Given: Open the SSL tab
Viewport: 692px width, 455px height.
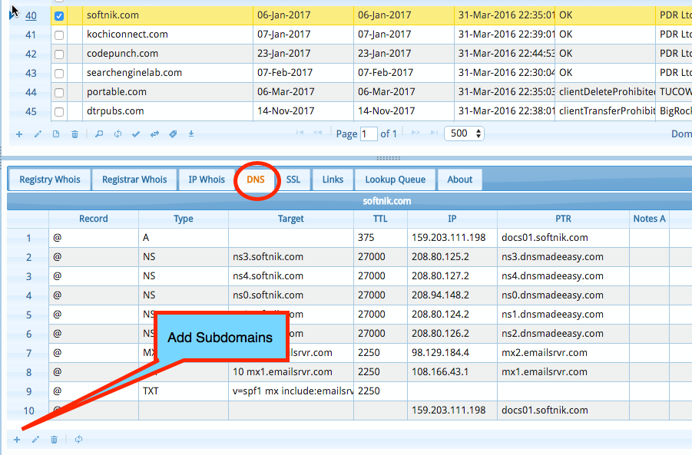Looking at the screenshot, I should (293, 180).
